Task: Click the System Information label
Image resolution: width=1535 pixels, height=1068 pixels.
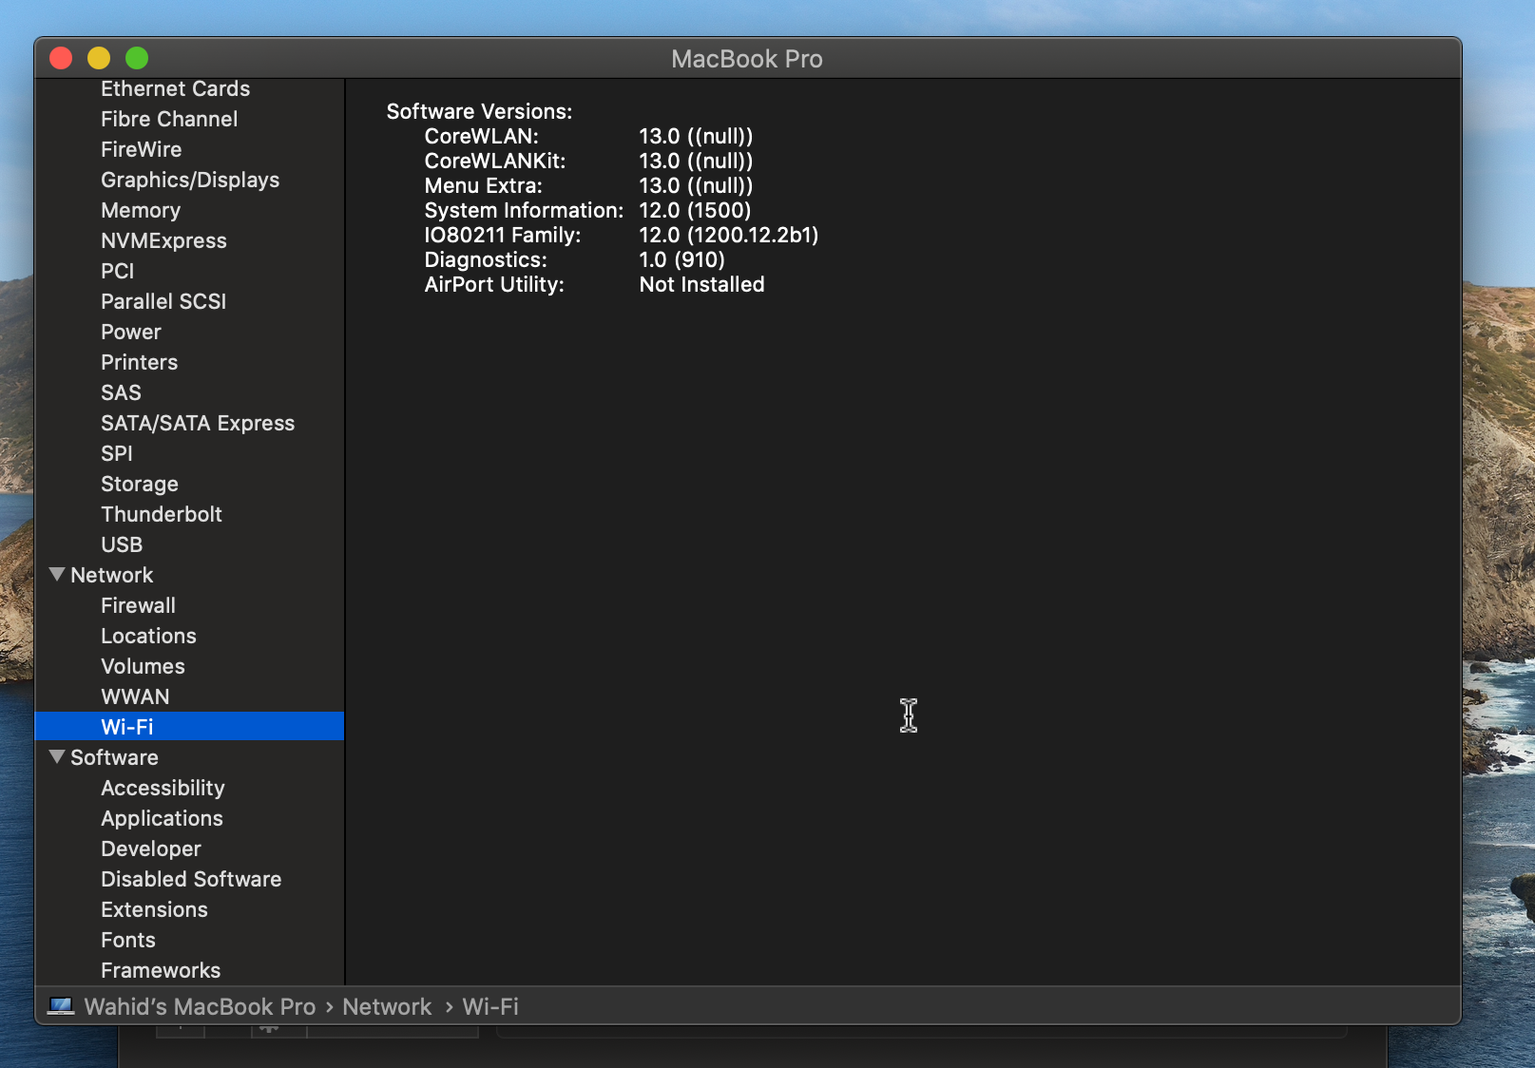Action: tap(525, 210)
